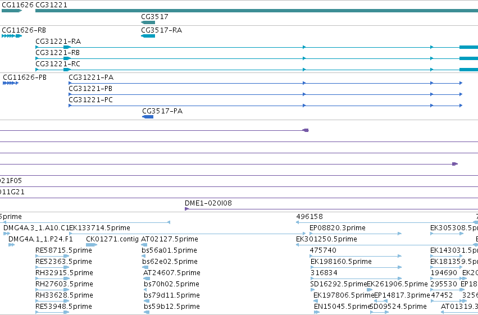Image resolution: width=478 pixels, height=315 pixels.
Task: Click the CG11626 gene label
Action: (x=17, y=5)
